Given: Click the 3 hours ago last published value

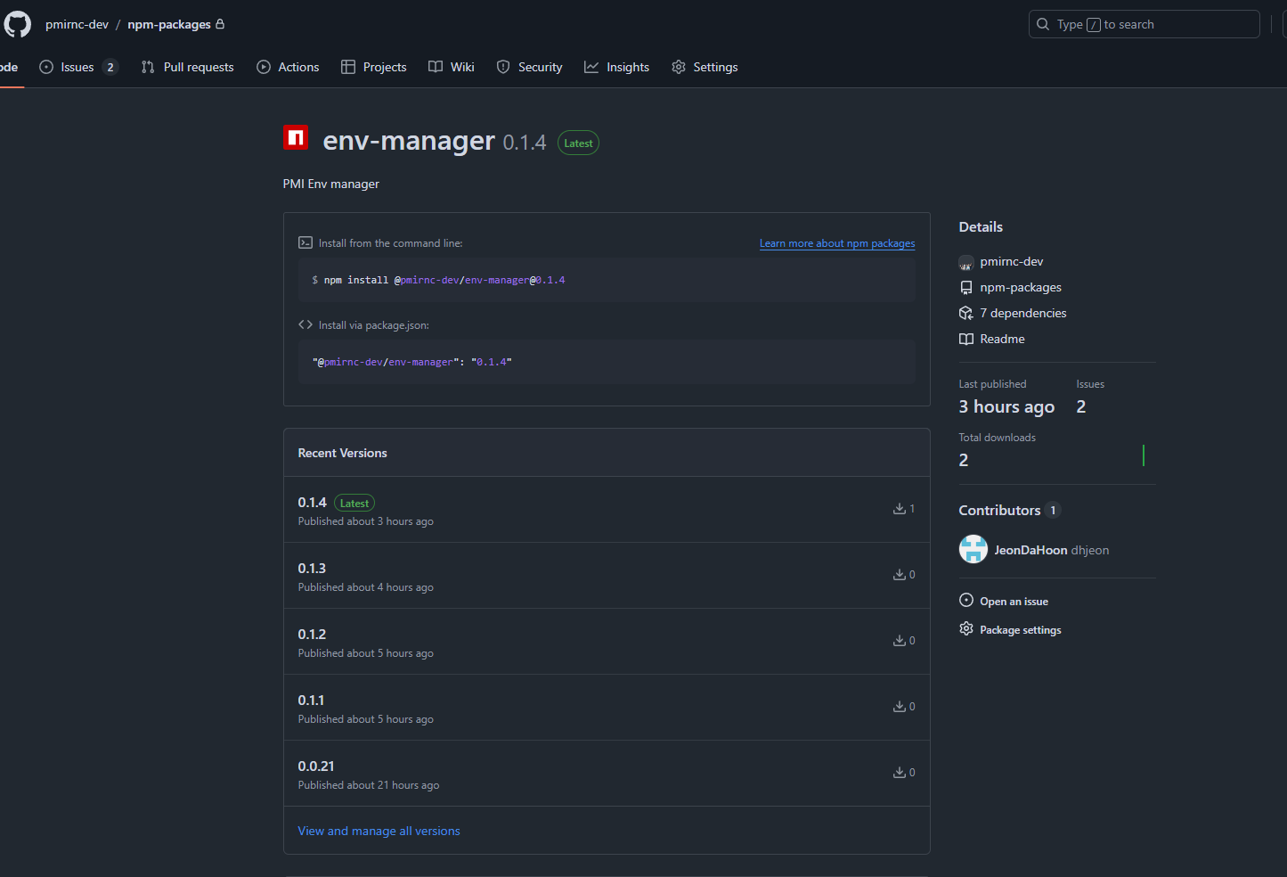Looking at the screenshot, I should pyautogui.click(x=1006, y=406).
